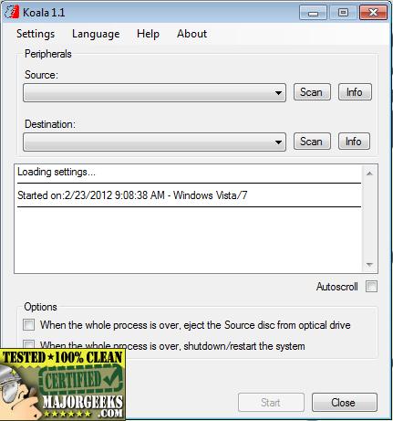This screenshot has width=393, height=421.
Task: Click the log scrollbar down arrow
Action: coord(369,265)
